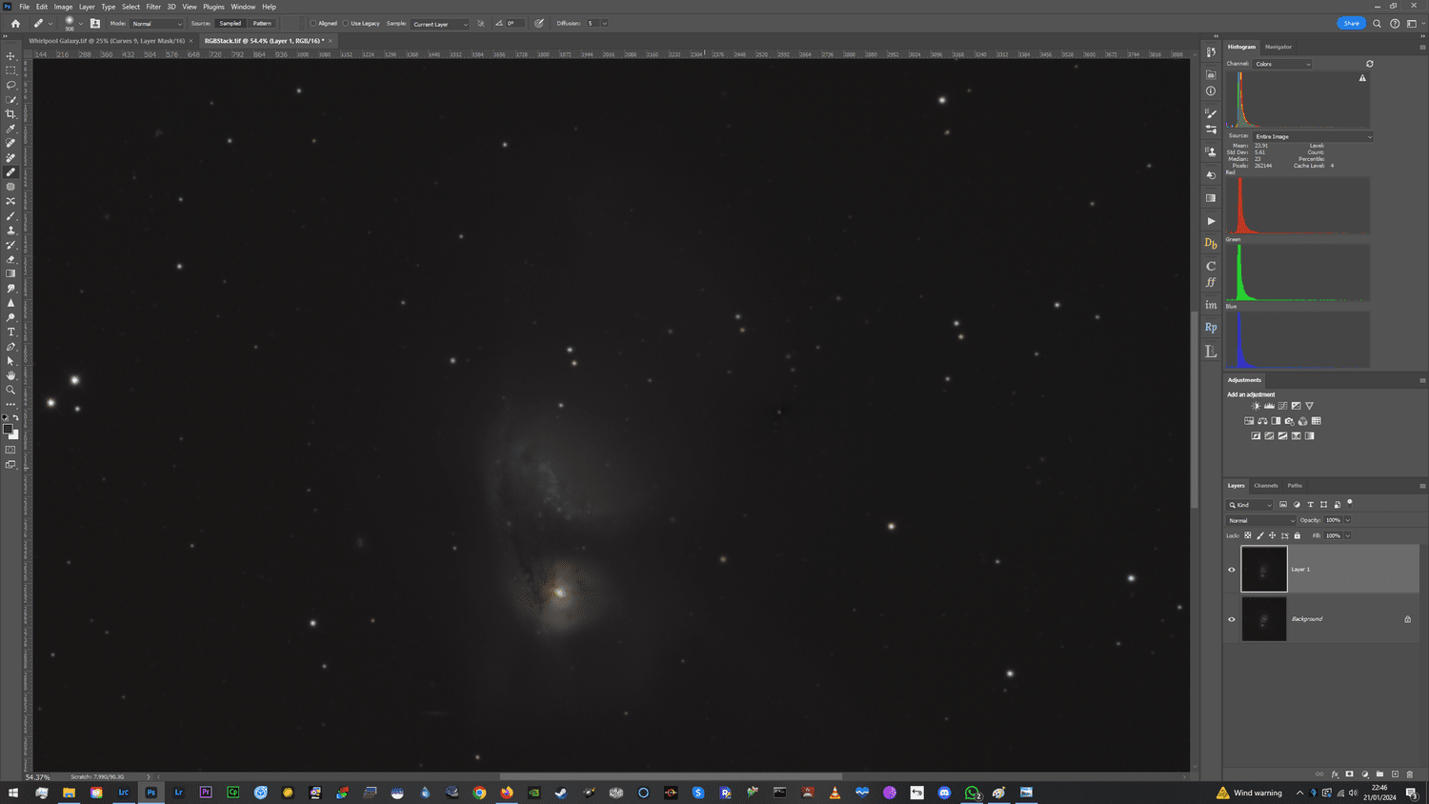Select the Horizontal Type tool

tap(11, 332)
